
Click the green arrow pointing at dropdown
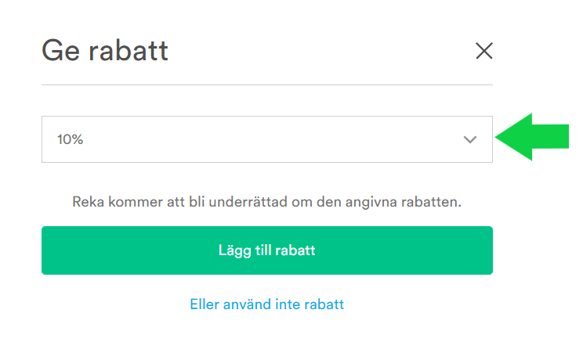click(x=532, y=137)
